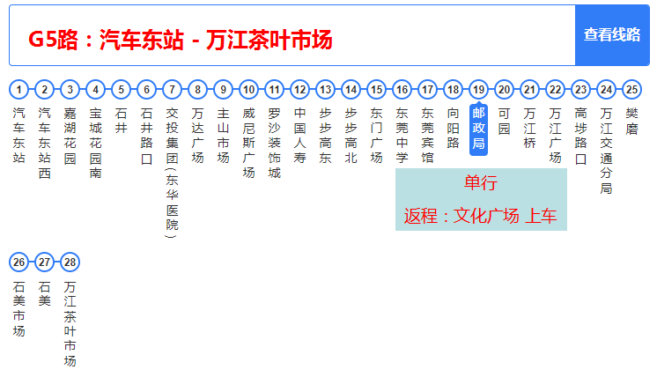Select stop circle number 12
The width and height of the screenshot is (657, 377).
300,90
